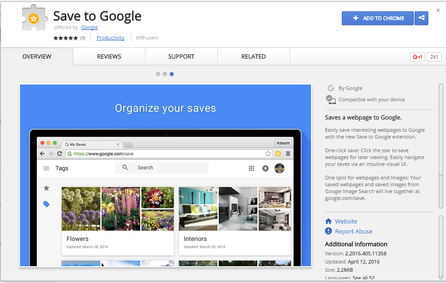Viewport: 446px width, 283px height.
Task: Click the Tags label in the screenshot
Action: click(x=62, y=168)
